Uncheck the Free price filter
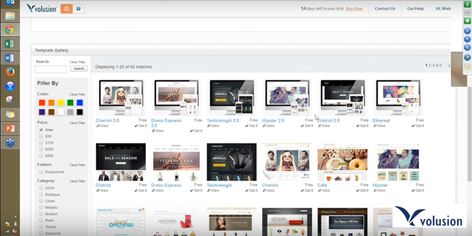Screen dimensions: 472x236 point(41,129)
